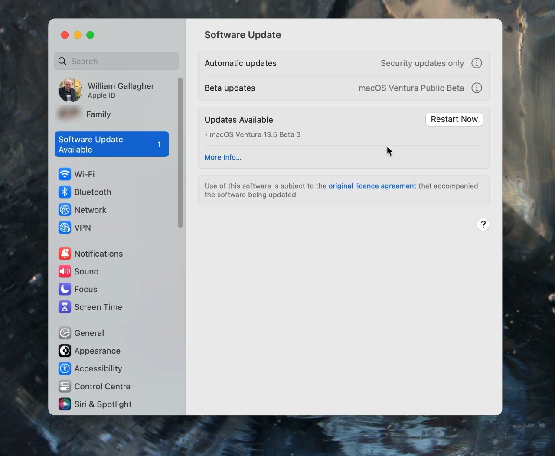The height and width of the screenshot is (456, 555).
Task: Open Screen Time hourglass icon
Action: 65,307
